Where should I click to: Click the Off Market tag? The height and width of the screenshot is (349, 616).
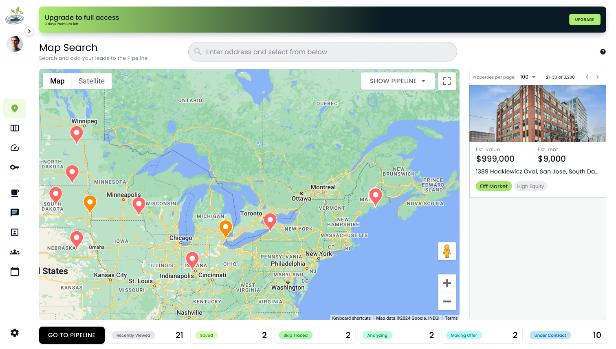point(494,186)
